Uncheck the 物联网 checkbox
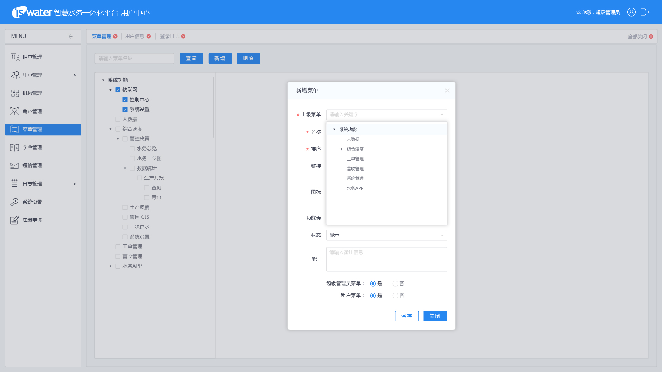Screen dimensions: 662x372 [118, 90]
